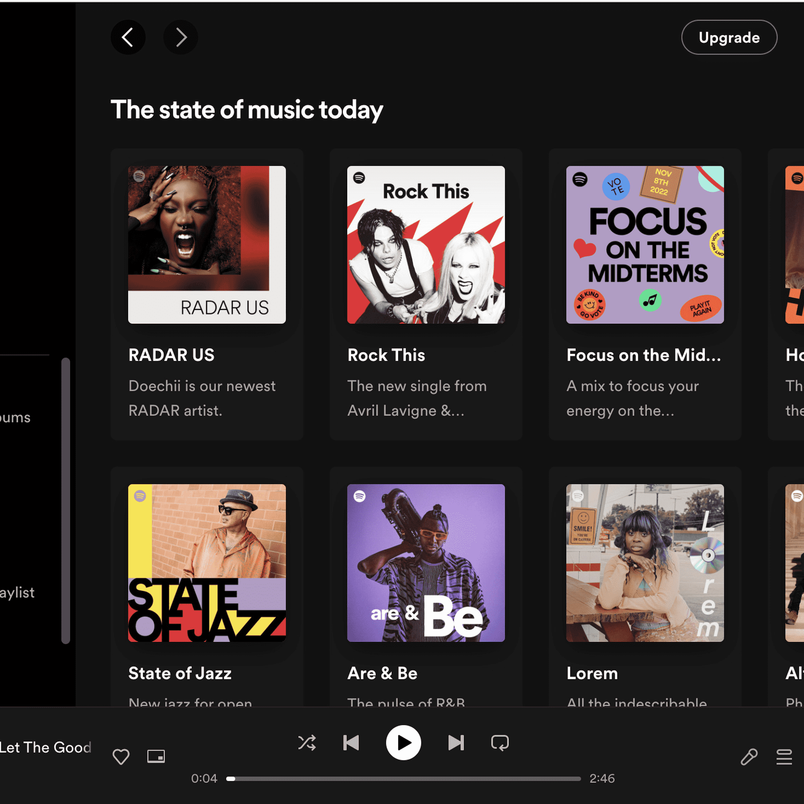Click the 0:04 elapsed time label
This screenshot has height=804, width=804.
pyautogui.click(x=204, y=779)
